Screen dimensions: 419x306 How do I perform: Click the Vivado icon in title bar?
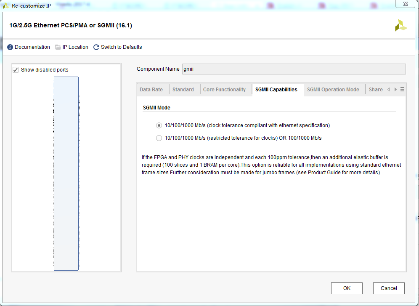[6, 5]
